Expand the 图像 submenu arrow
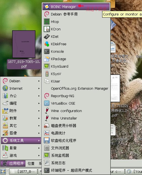The image size is (142, 175). pos(39,133)
